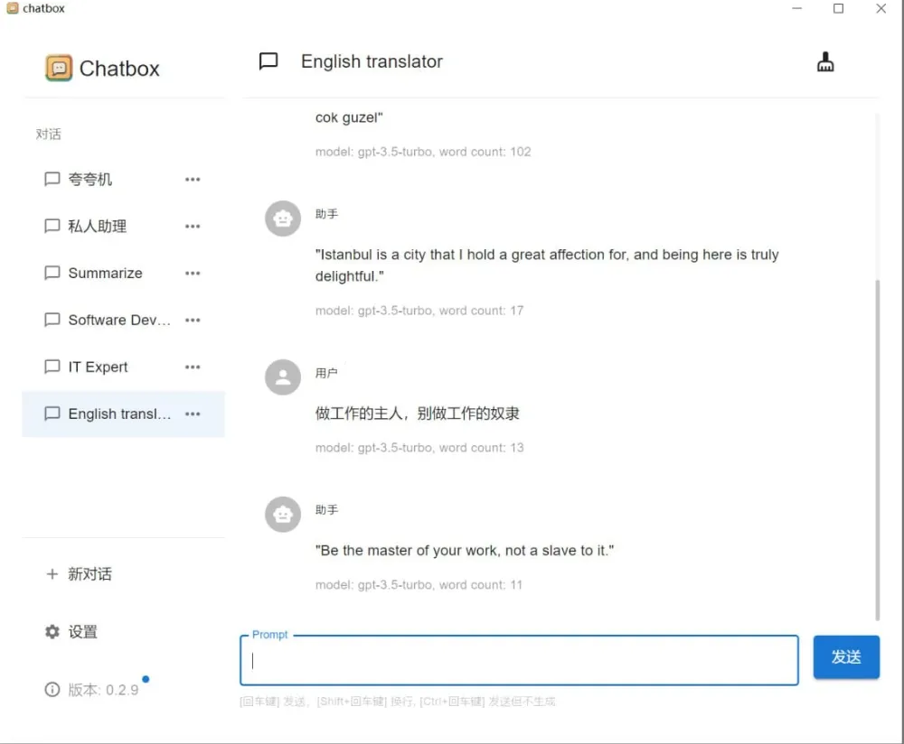Image resolution: width=904 pixels, height=744 pixels.
Task: Click the 发送 send button
Action: pyautogui.click(x=846, y=657)
